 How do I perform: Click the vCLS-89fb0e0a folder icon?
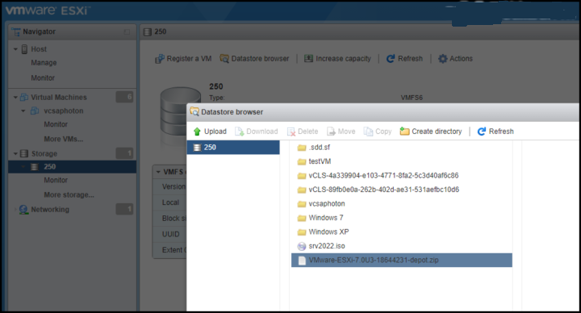pyautogui.click(x=302, y=190)
